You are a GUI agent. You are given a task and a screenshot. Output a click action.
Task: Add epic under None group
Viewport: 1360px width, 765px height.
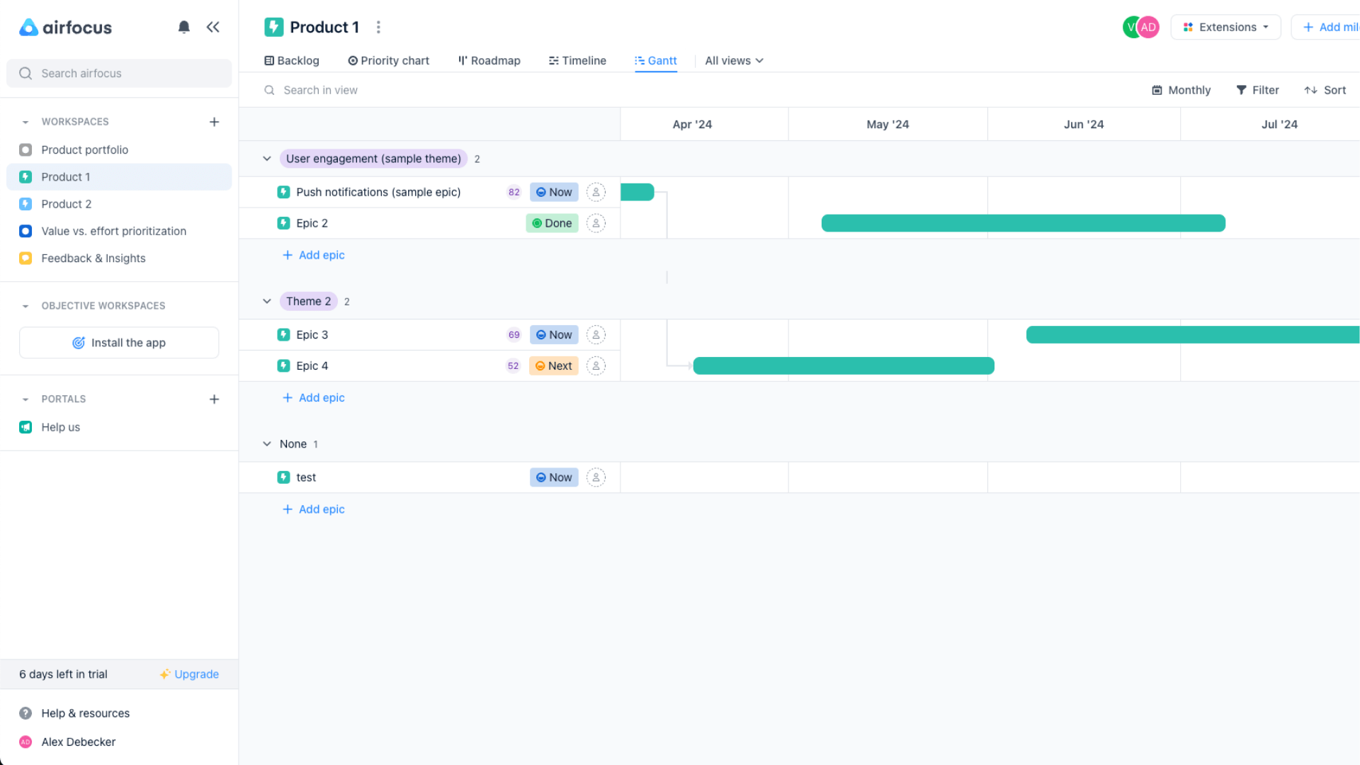313,509
